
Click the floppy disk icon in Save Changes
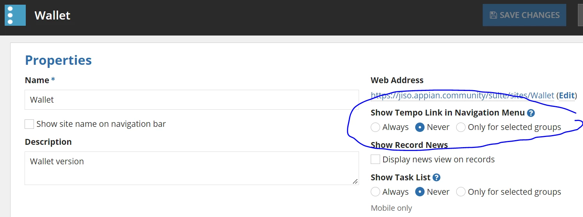pos(493,15)
